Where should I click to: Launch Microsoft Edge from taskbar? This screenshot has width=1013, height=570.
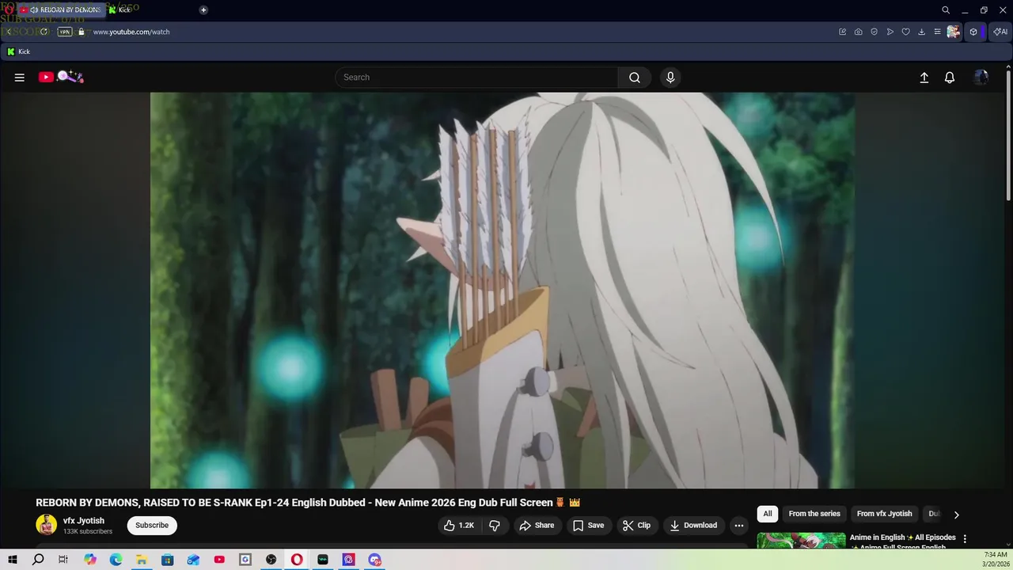pyautogui.click(x=116, y=560)
